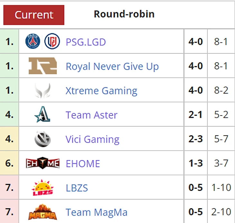Screen dimensions: 235x223
Task: Click the Round-robin header title
Action: [x=124, y=14]
